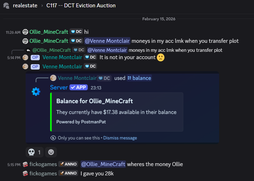Click the Server bot name
The image size is (254, 181).
point(59,88)
